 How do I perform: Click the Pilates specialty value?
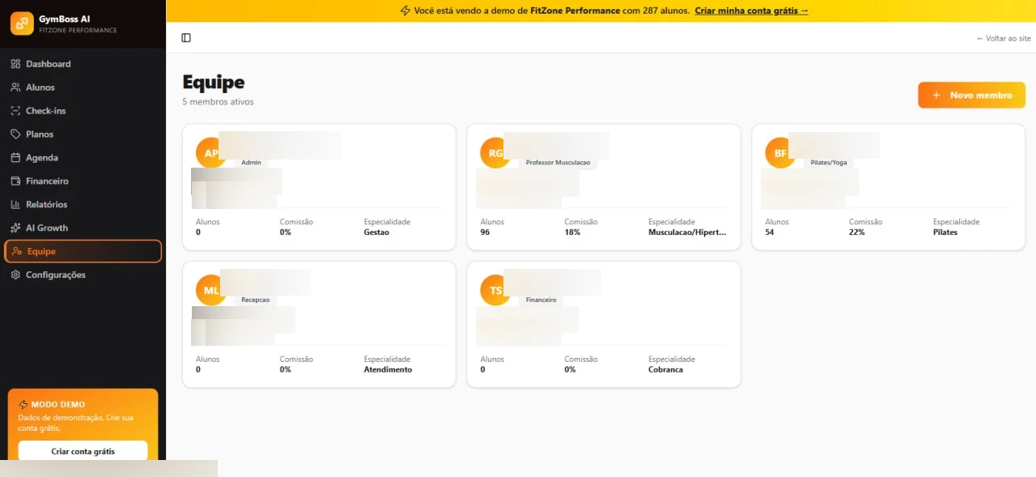945,232
